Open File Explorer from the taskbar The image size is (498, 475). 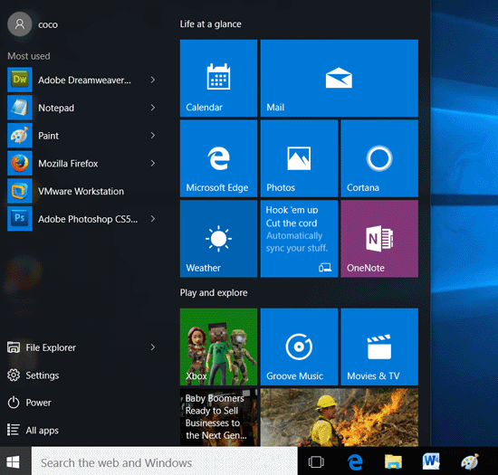click(x=393, y=461)
